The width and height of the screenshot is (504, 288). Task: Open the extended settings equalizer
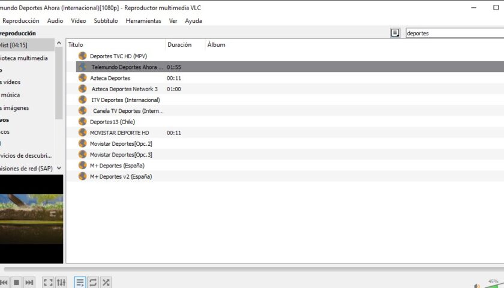[x=61, y=282]
